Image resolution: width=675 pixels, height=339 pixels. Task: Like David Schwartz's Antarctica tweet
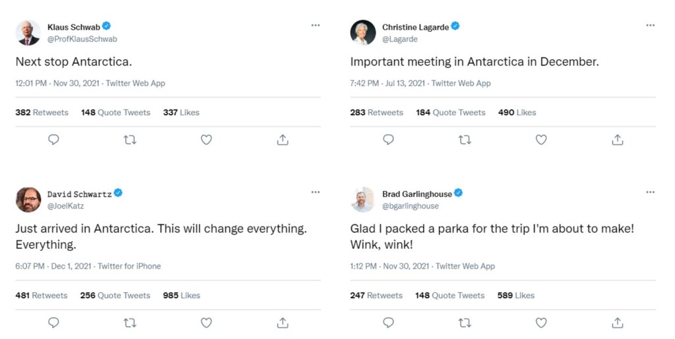[206, 323]
